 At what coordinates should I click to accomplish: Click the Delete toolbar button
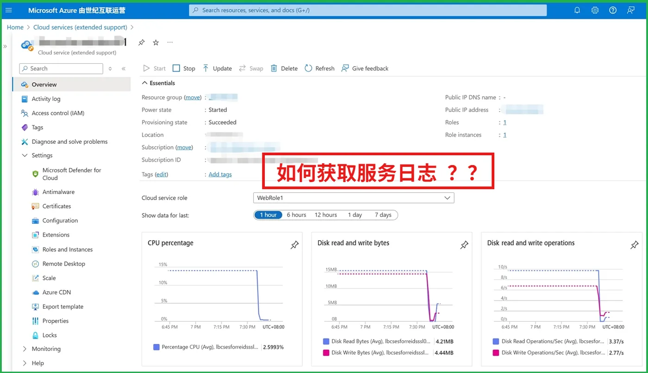pyautogui.click(x=284, y=68)
